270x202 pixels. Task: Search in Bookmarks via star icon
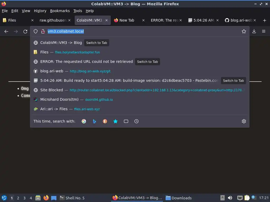click(x=115, y=121)
